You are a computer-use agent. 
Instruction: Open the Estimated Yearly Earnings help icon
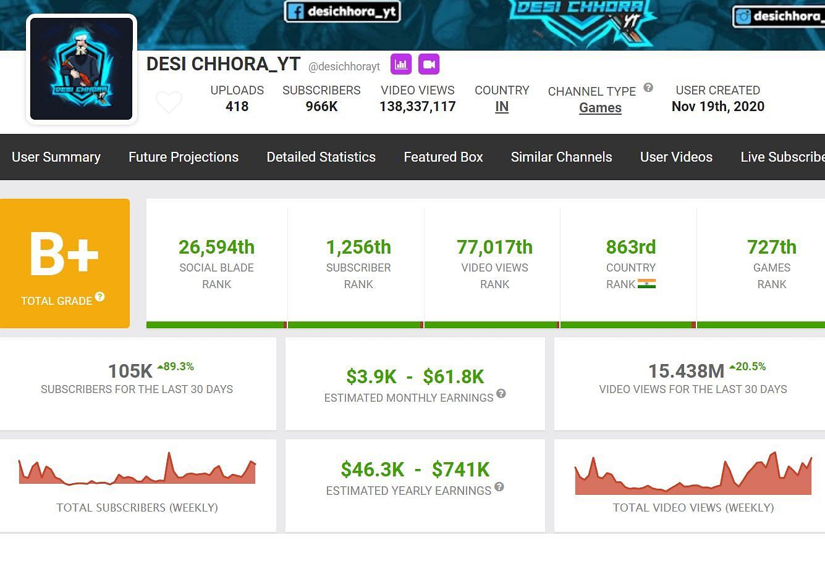pos(499,487)
